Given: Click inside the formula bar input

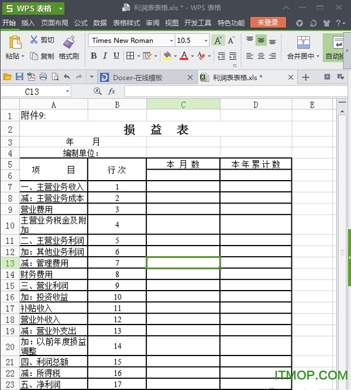Looking at the screenshot, I should coord(236,91).
